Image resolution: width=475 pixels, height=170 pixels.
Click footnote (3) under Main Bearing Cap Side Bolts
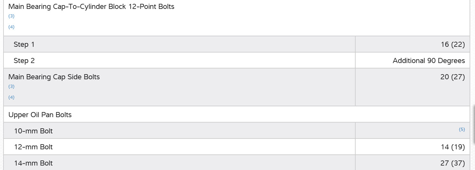coord(11,87)
